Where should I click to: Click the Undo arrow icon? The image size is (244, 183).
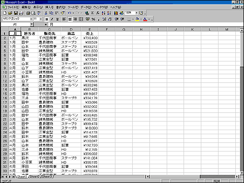(x=70, y=13)
